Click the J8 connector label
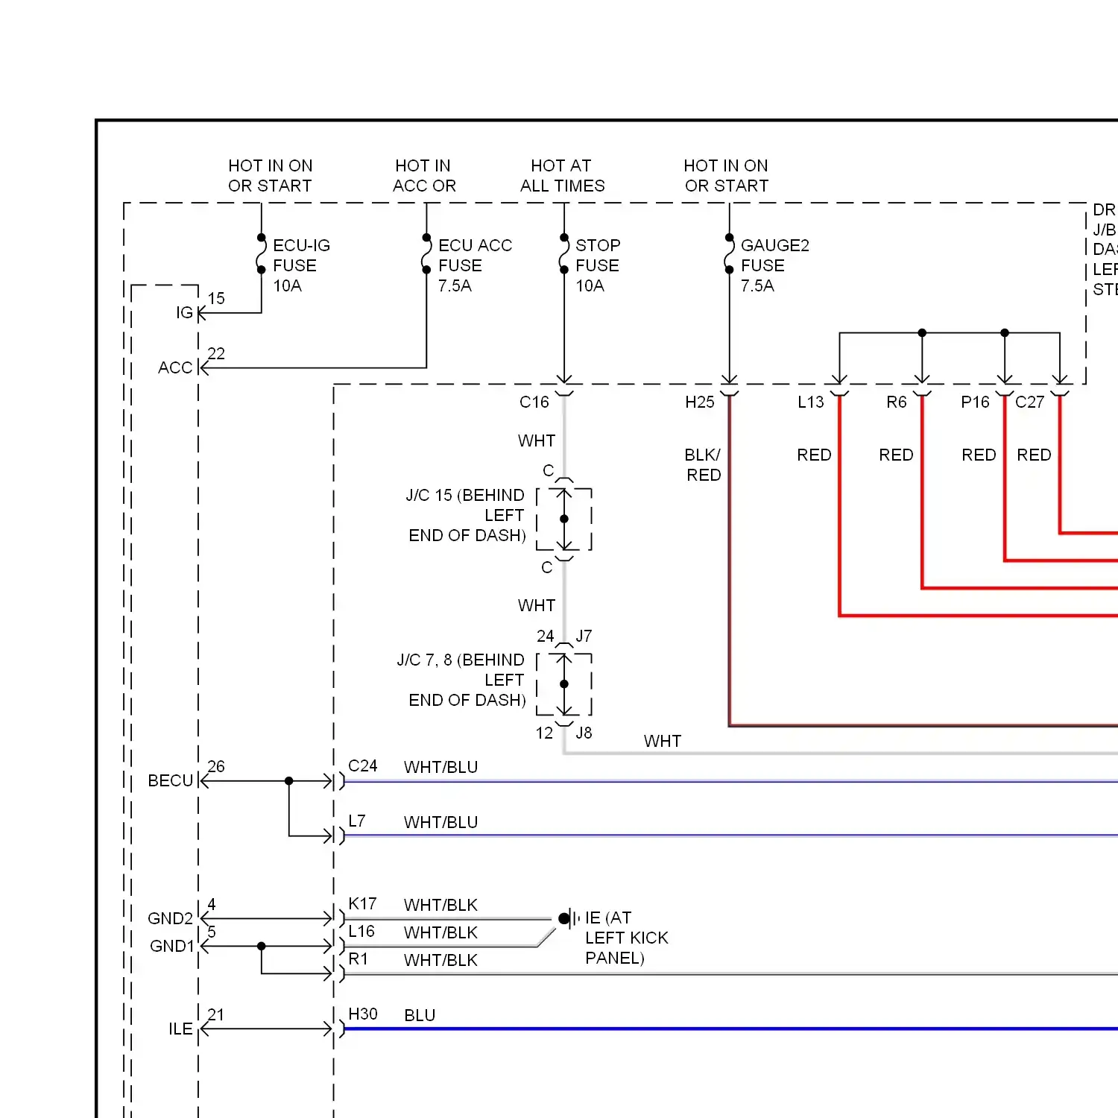The width and height of the screenshot is (1118, 1118). click(x=584, y=733)
